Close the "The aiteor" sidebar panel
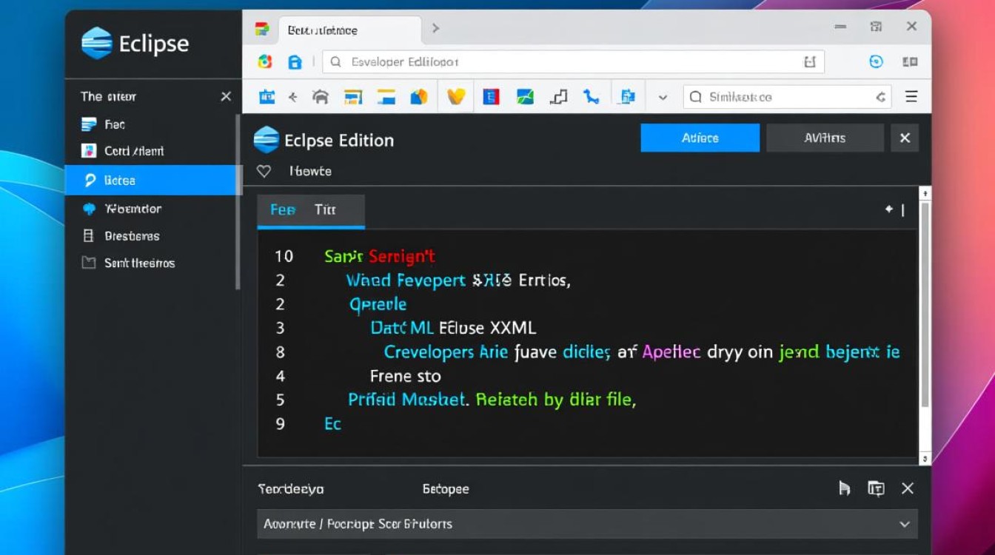995x555 pixels. (226, 96)
